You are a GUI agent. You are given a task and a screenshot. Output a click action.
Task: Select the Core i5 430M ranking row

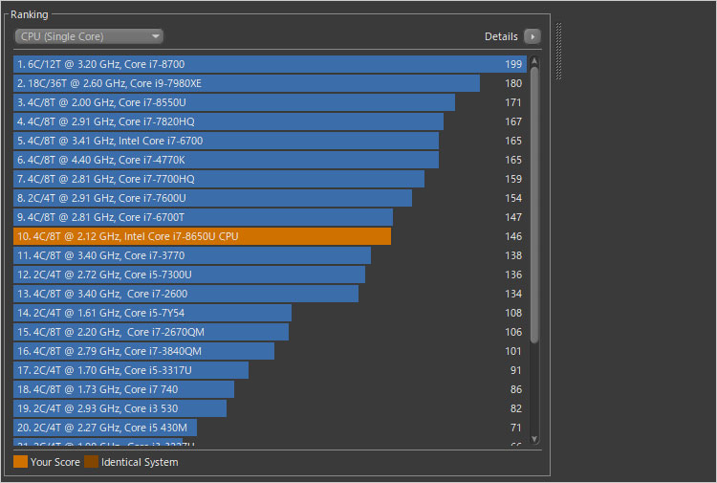pyautogui.click(x=105, y=428)
